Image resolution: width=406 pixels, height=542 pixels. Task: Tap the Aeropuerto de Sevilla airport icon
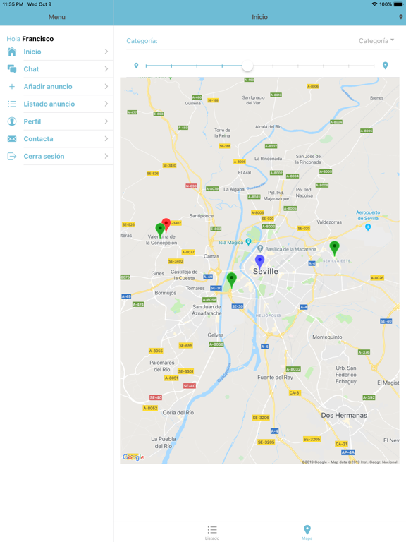[368, 227]
